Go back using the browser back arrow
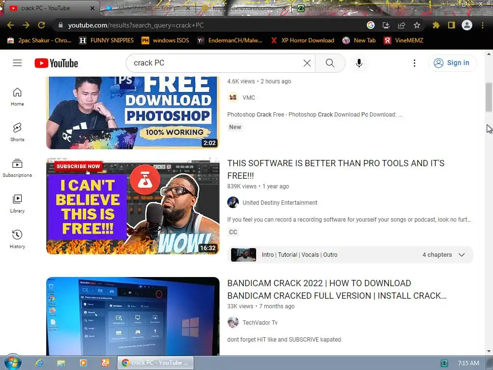The width and height of the screenshot is (493, 370). 11,25
